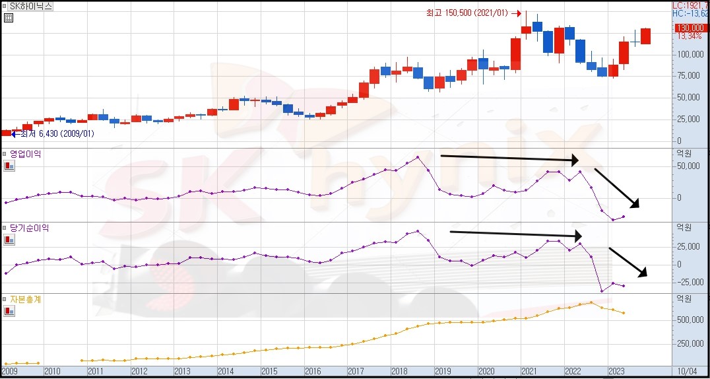Click the 2023 year label on time axis
Image resolution: width=710 pixels, height=379 pixels.
pos(617,371)
